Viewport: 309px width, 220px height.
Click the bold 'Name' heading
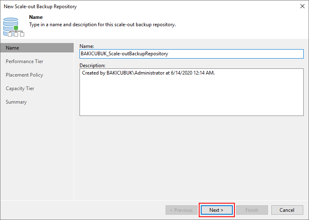(36, 17)
